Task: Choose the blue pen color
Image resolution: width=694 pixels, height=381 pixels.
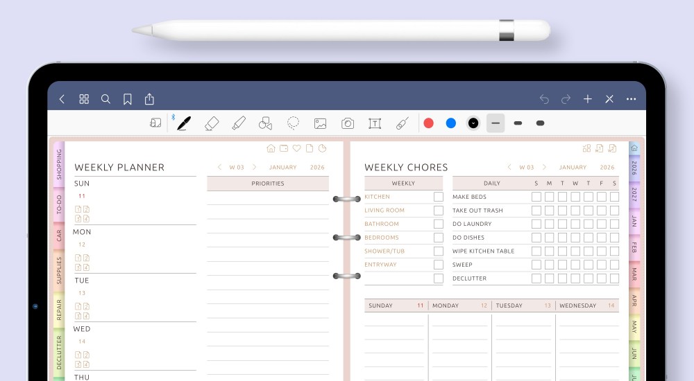Action: [x=451, y=123]
